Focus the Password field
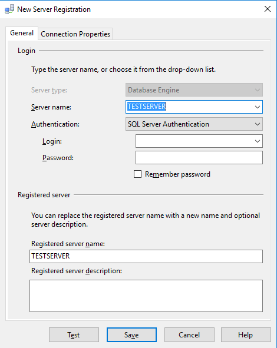The height and width of the screenshot is (348, 277). coord(199,158)
